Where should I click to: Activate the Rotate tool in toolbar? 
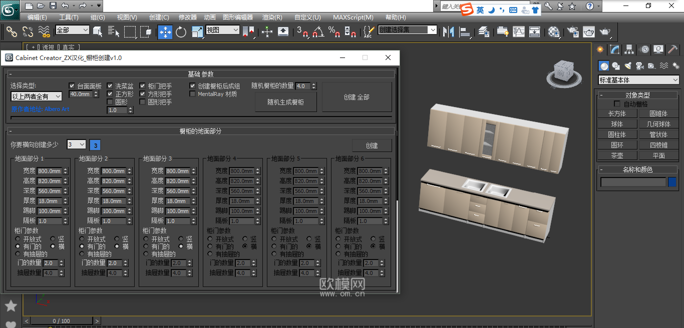pos(181,32)
